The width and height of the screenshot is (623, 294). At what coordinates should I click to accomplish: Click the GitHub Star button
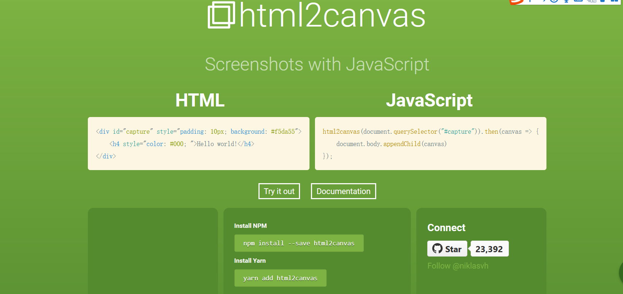447,249
